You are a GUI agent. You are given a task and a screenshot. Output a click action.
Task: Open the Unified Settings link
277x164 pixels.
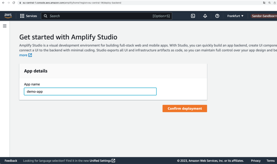click(x=102, y=161)
